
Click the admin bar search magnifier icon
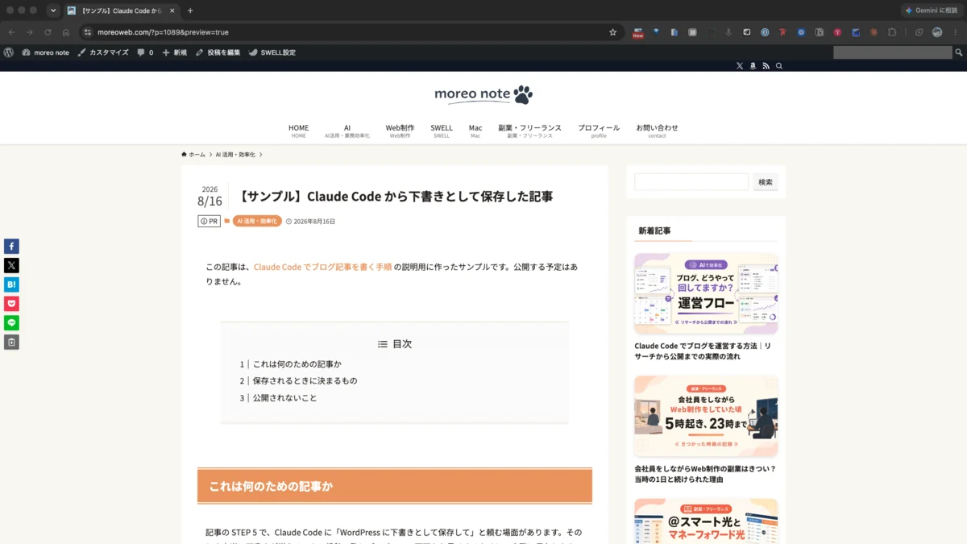click(x=958, y=52)
